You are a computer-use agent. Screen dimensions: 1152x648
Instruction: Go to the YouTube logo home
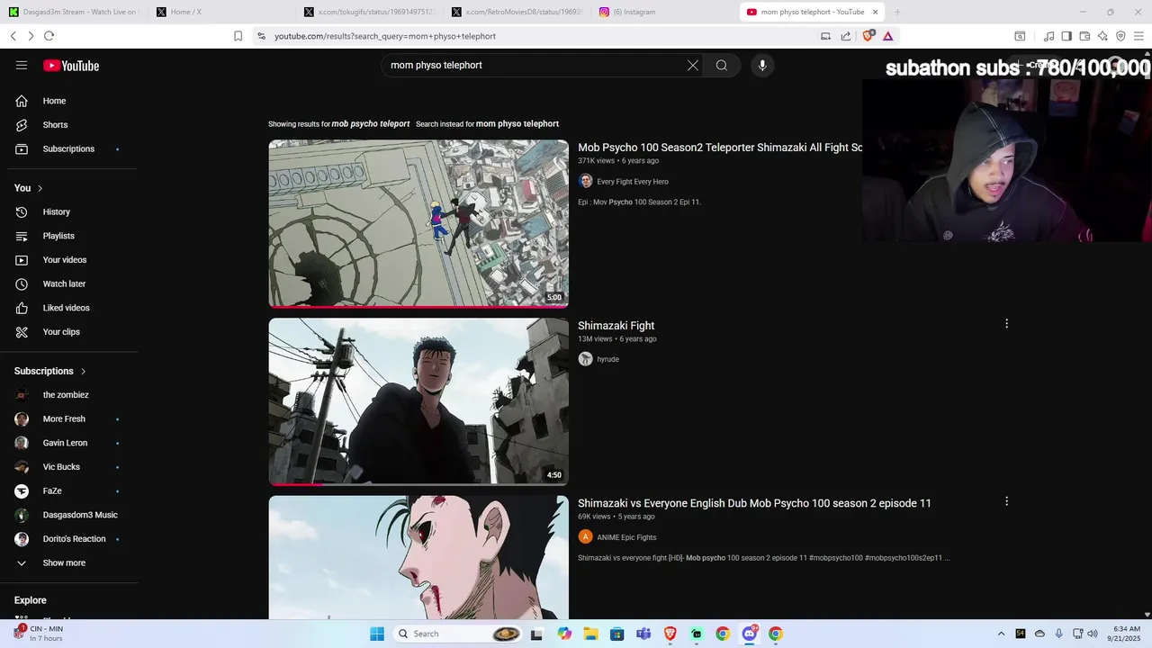pos(71,66)
